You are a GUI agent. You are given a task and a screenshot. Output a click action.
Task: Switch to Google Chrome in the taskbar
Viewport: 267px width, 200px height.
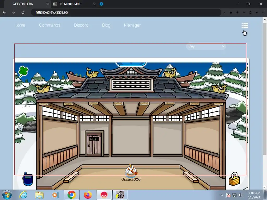(x=72, y=195)
